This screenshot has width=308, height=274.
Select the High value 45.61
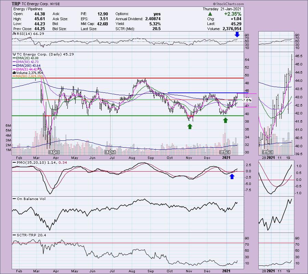pos(39,19)
